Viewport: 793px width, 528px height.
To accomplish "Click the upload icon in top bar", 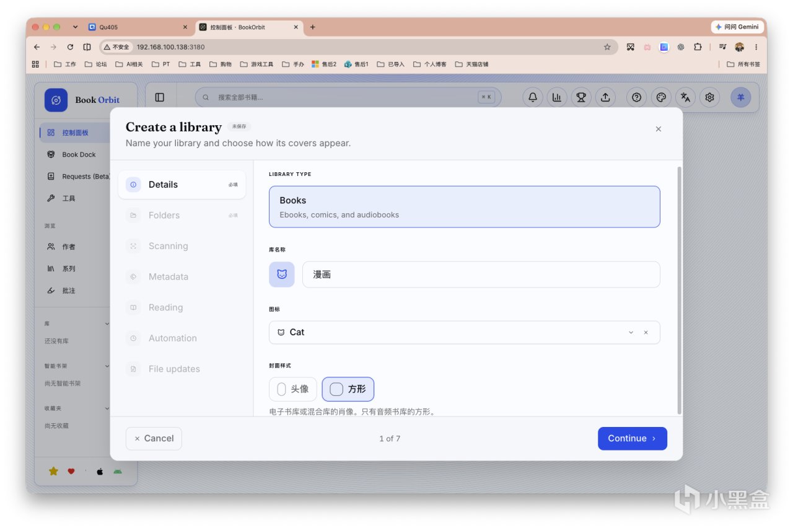I will (x=605, y=97).
